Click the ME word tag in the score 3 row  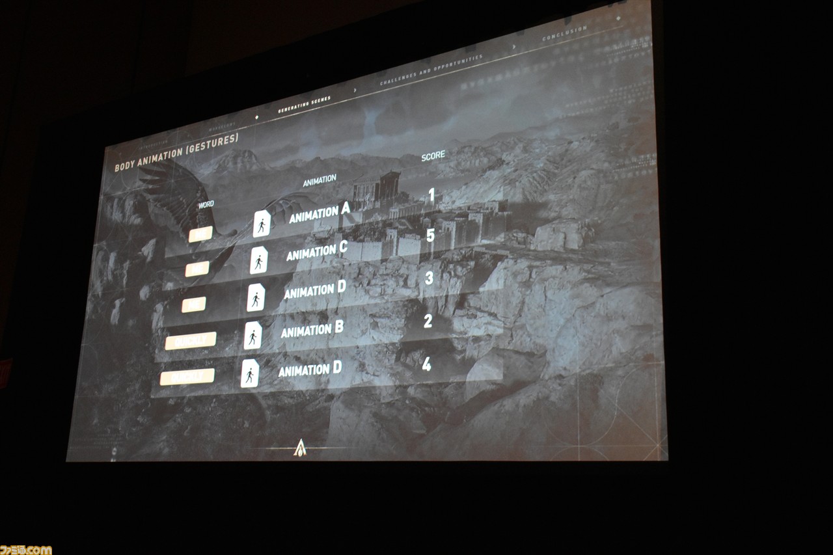(x=194, y=304)
